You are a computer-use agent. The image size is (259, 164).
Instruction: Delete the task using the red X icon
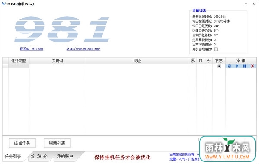(x=253, y=66)
